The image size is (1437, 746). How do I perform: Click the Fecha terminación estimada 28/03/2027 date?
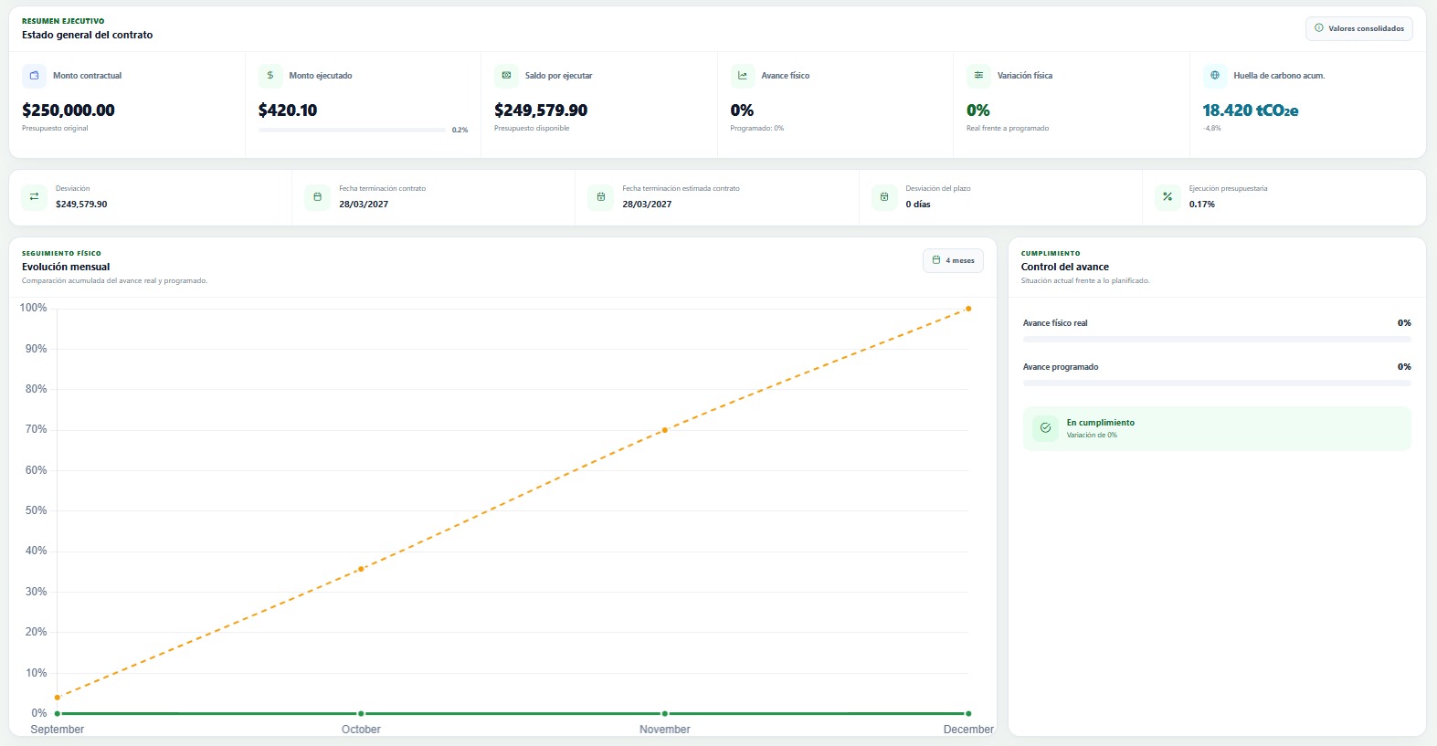tap(647, 205)
